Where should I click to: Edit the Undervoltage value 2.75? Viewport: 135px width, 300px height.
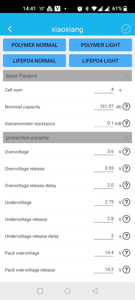point(104,202)
